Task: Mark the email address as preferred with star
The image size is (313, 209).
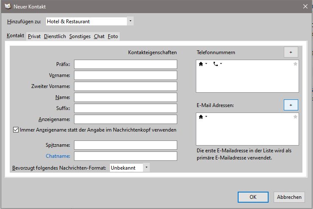Action: [295, 117]
